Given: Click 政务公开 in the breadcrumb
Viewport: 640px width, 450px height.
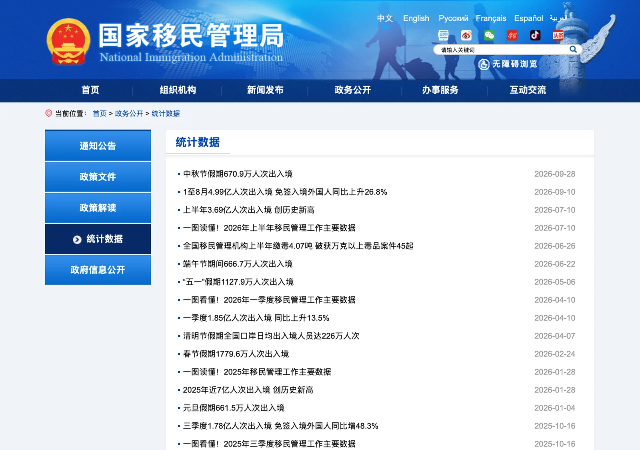Looking at the screenshot, I should coord(129,114).
